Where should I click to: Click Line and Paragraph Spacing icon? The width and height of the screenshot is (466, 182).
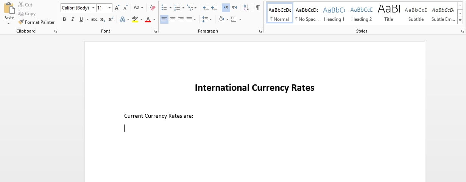click(205, 19)
